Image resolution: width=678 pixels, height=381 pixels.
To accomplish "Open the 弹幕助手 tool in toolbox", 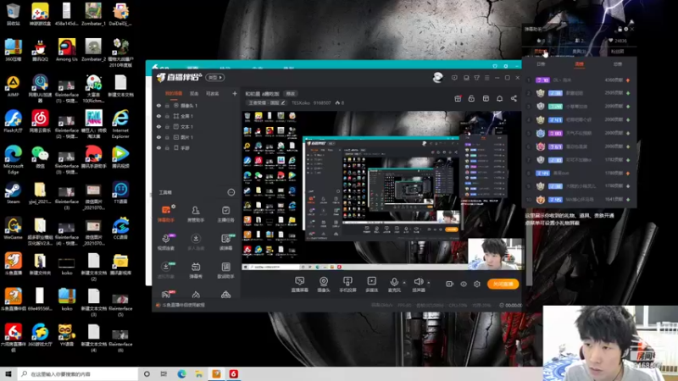I will tap(166, 213).
